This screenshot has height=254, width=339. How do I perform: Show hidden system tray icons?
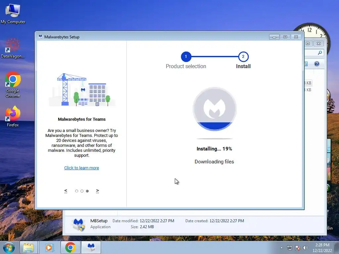pos(281,248)
